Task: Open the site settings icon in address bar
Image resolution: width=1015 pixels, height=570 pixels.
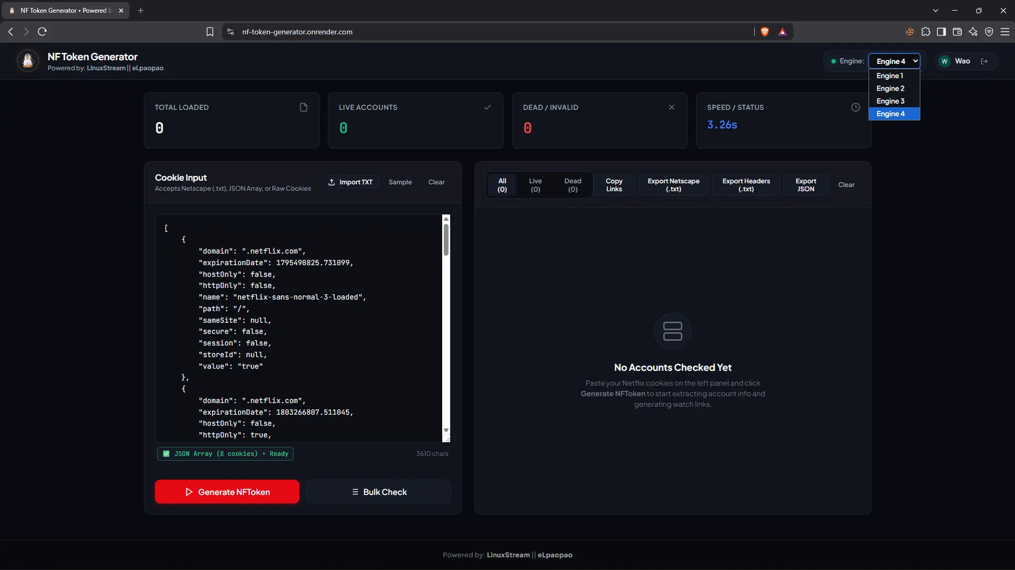Action: tap(231, 32)
